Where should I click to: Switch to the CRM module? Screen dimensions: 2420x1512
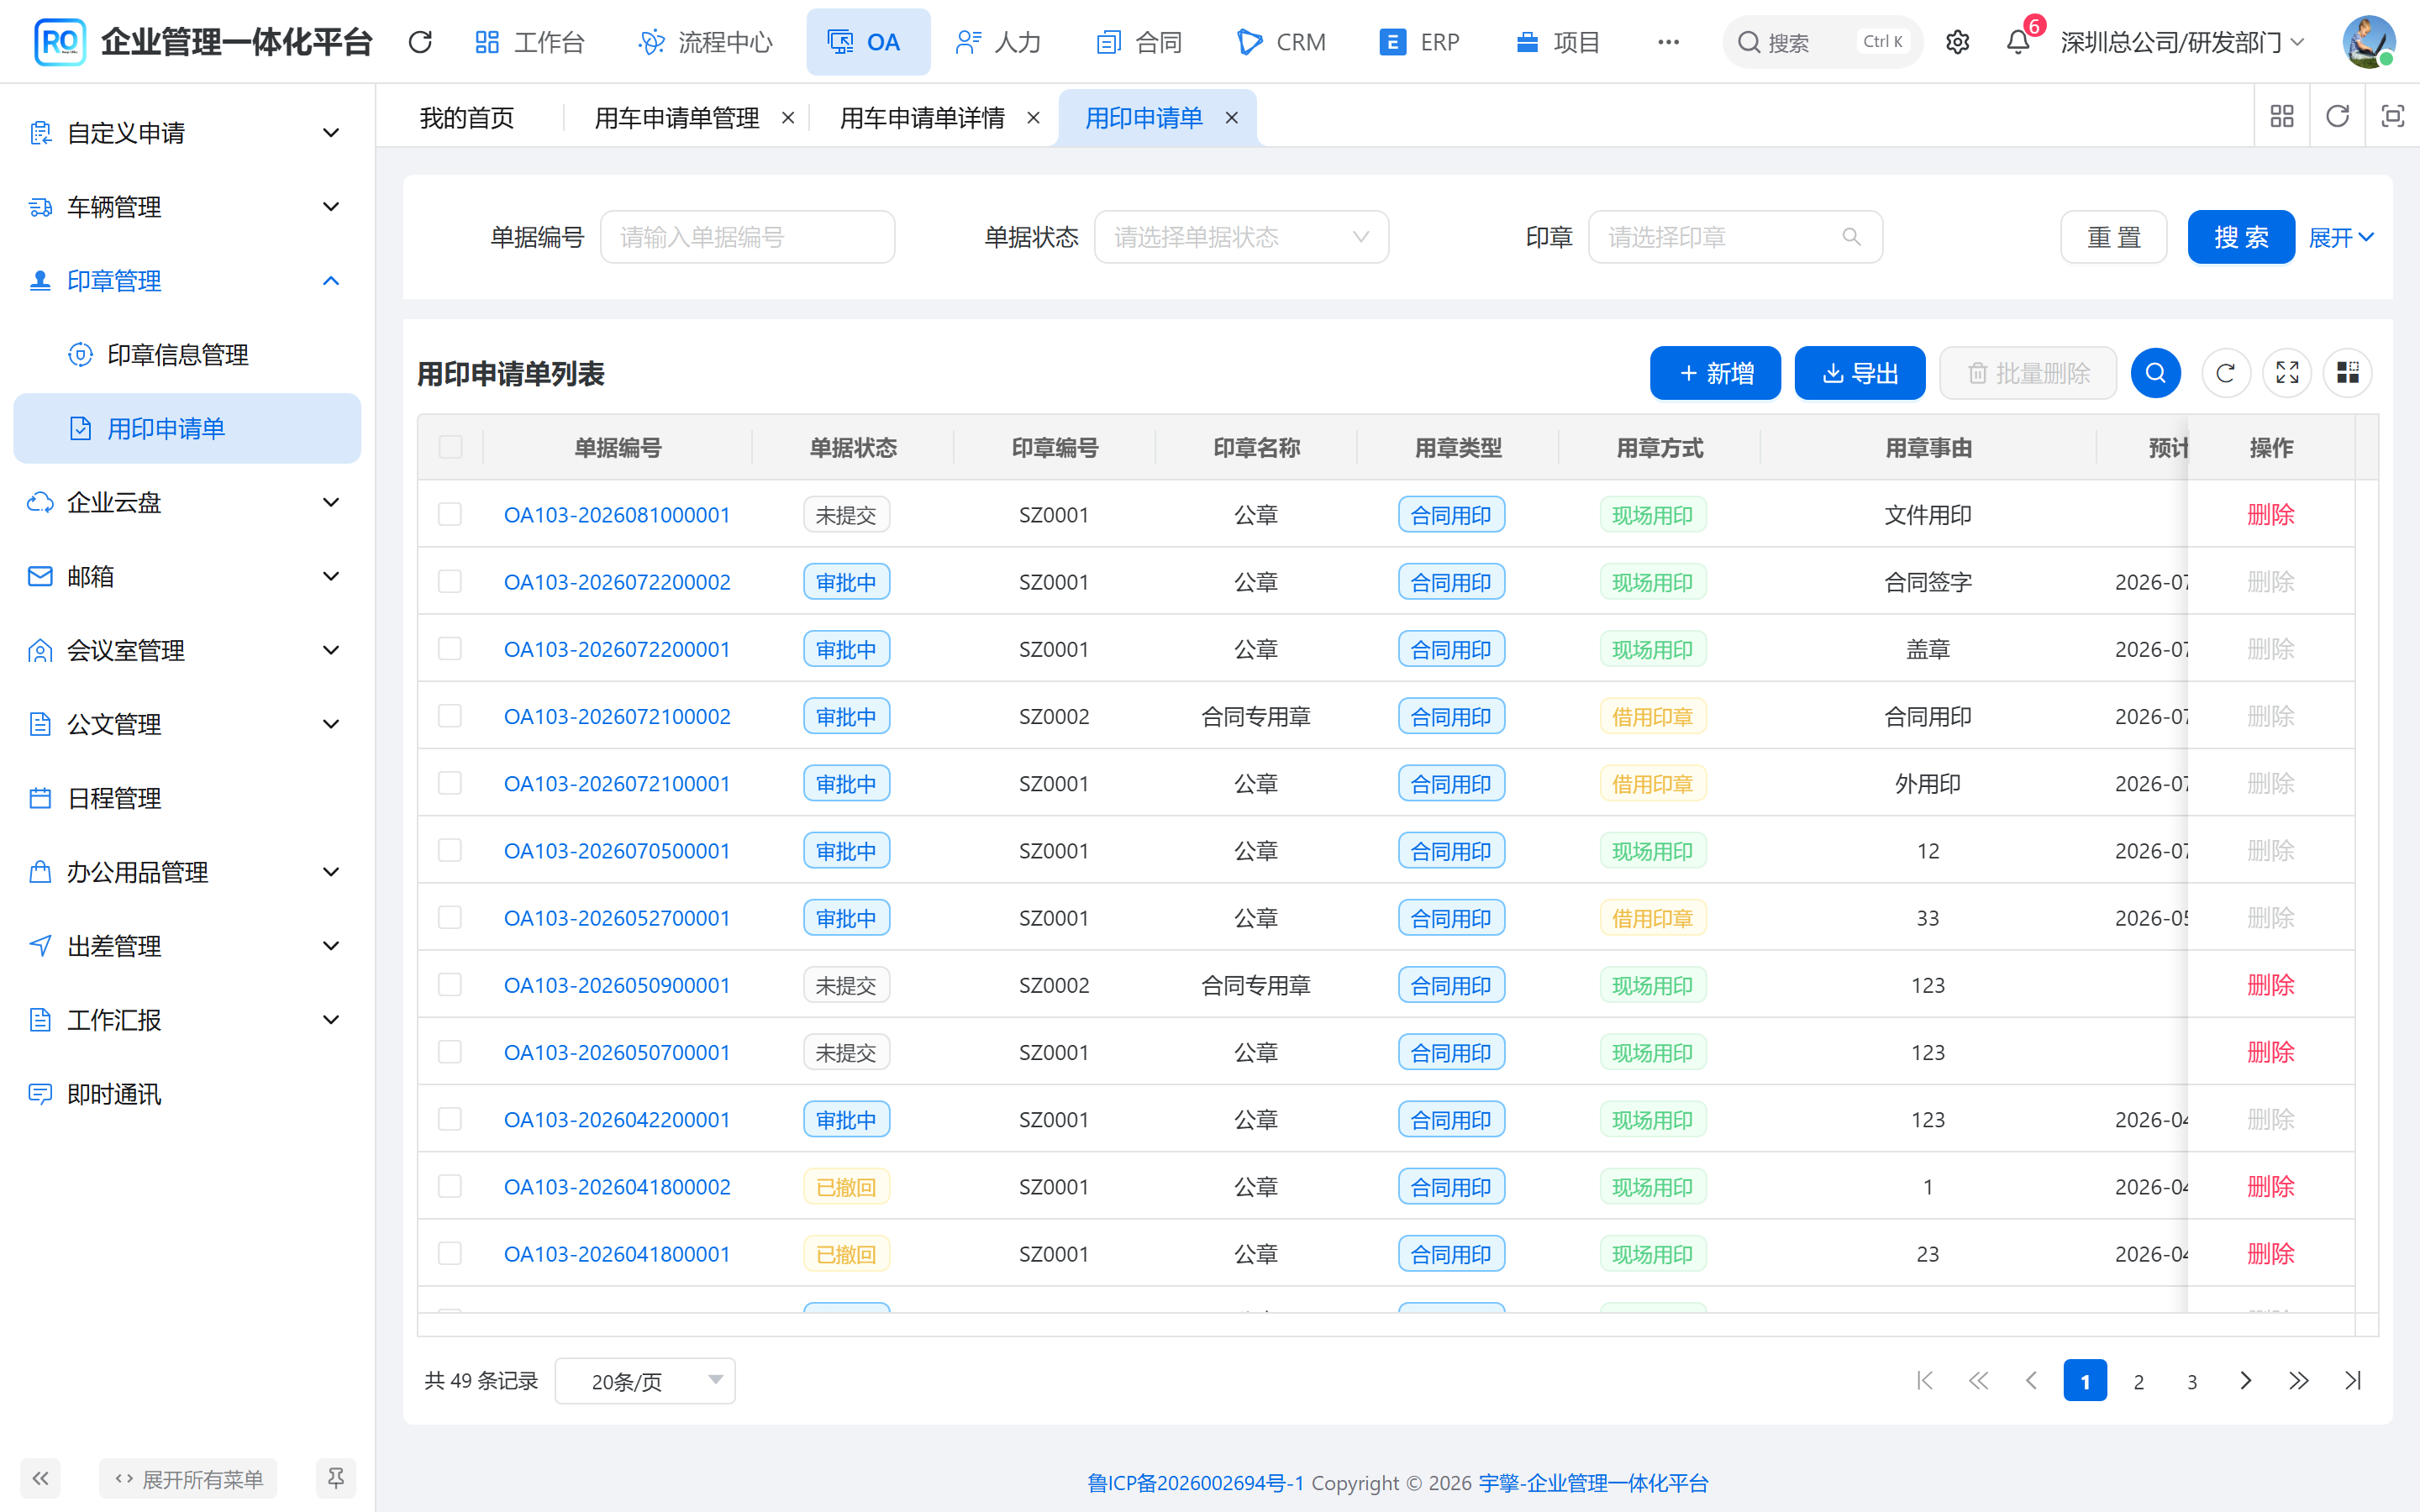pyautogui.click(x=1281, y=42)
